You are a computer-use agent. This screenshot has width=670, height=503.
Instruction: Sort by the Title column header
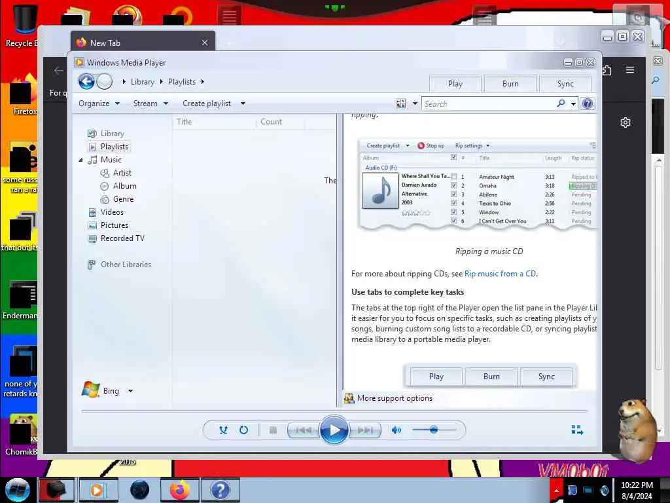point(215,121)
